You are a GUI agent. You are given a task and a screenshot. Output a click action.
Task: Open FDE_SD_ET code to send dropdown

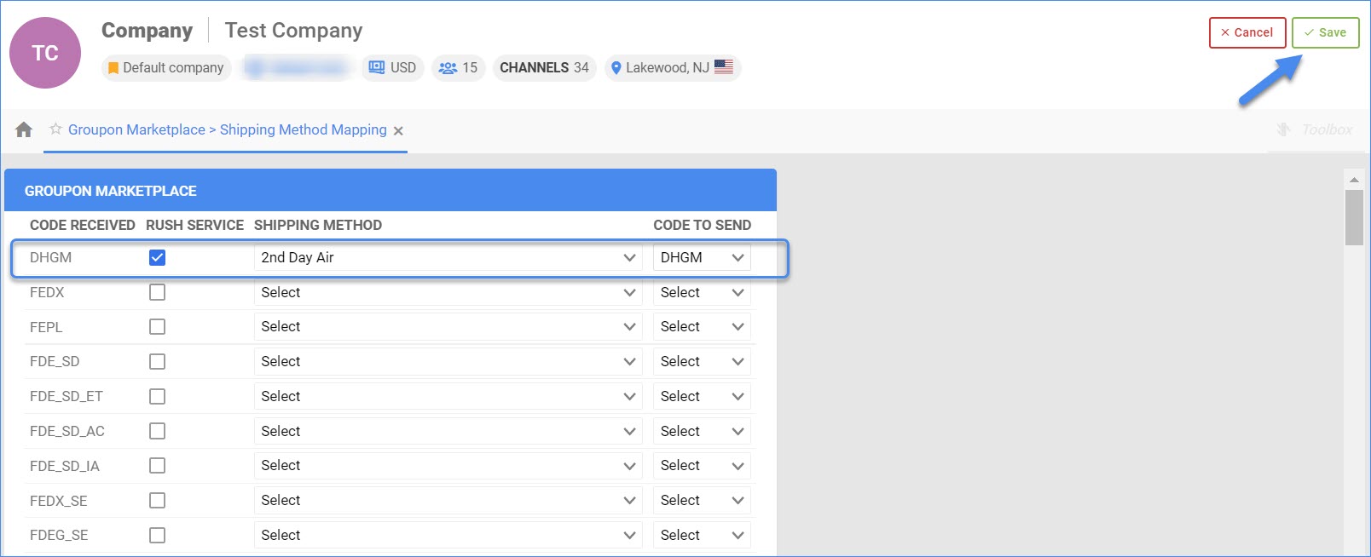[702, 396]
